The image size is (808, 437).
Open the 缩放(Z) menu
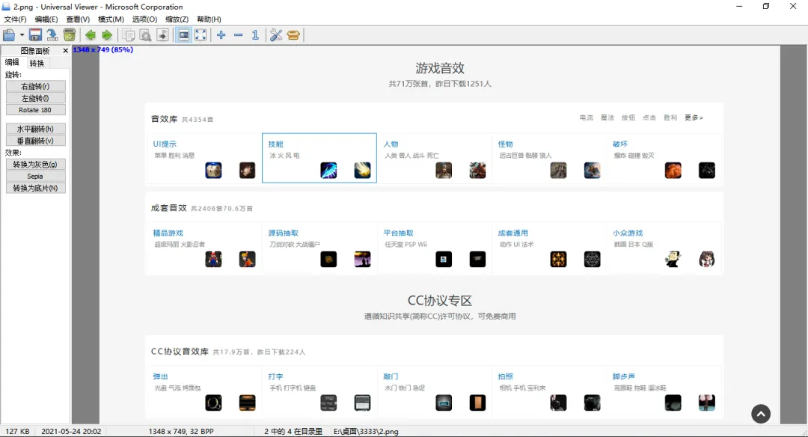click(177, 19)
